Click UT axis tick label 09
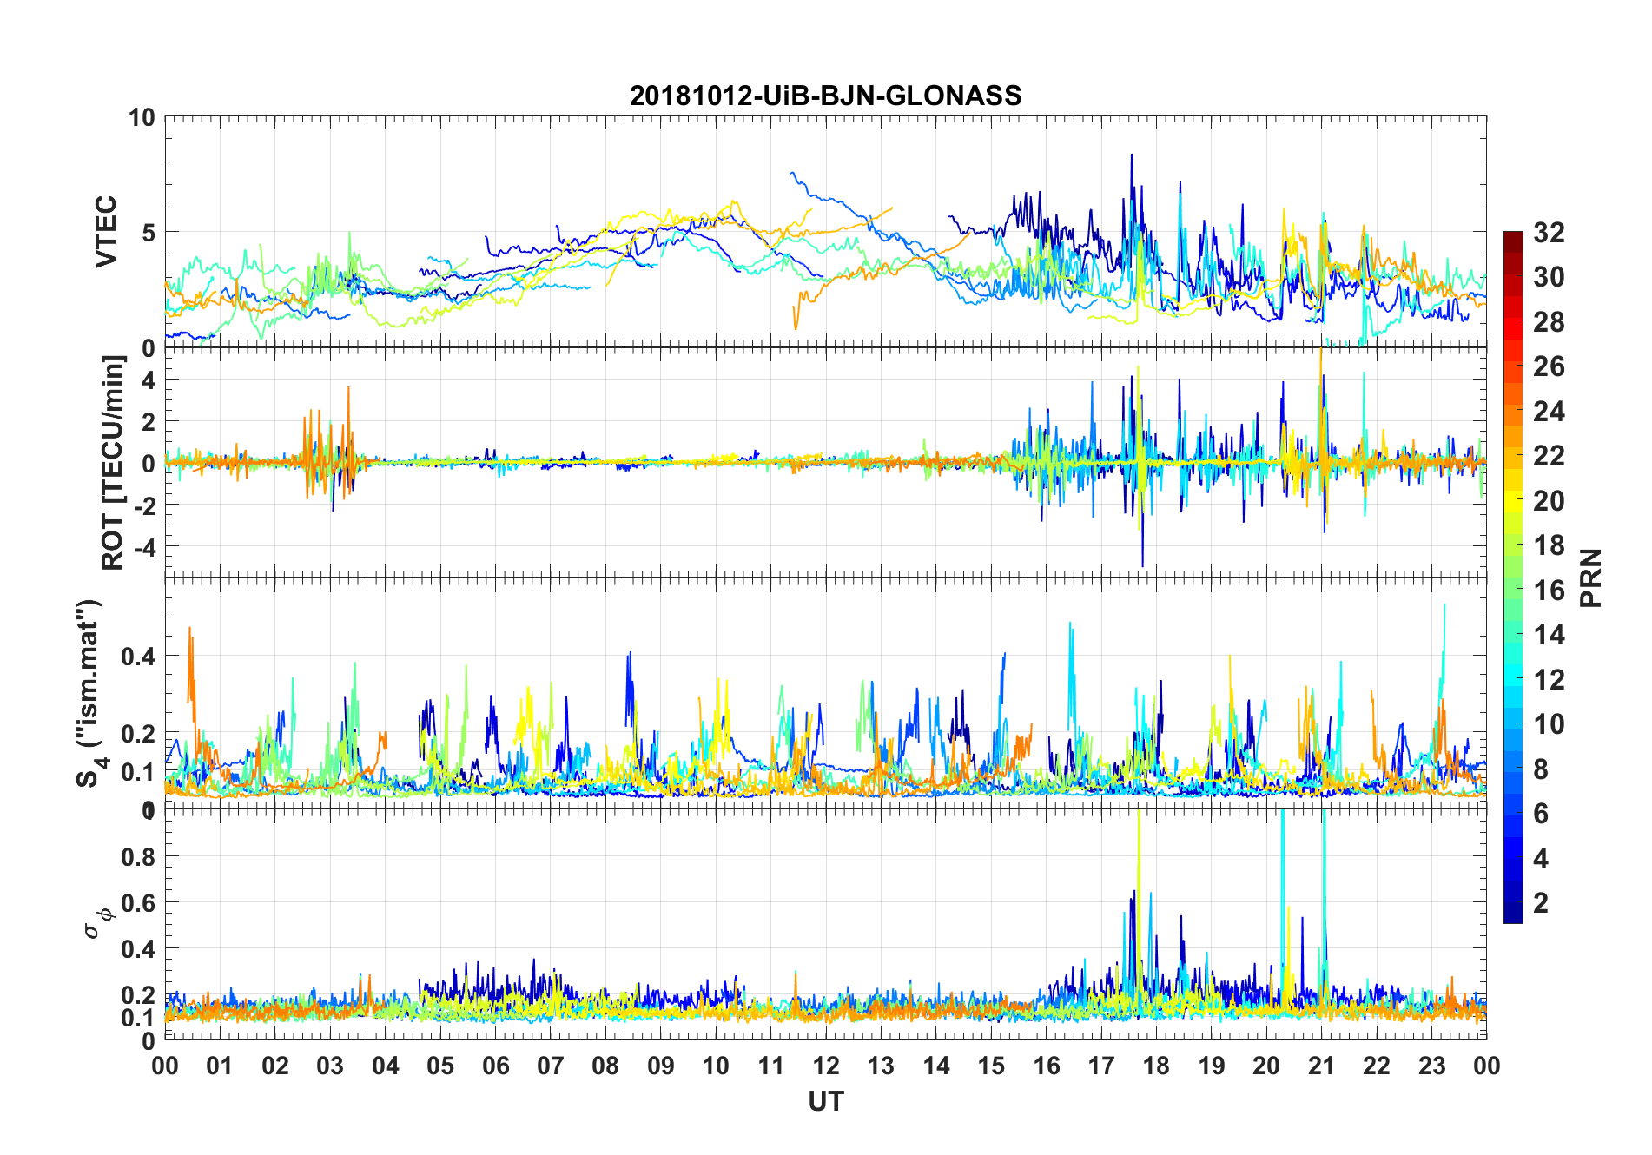Screen dimensions: 1652x1155 click(x=661, y=1066)
